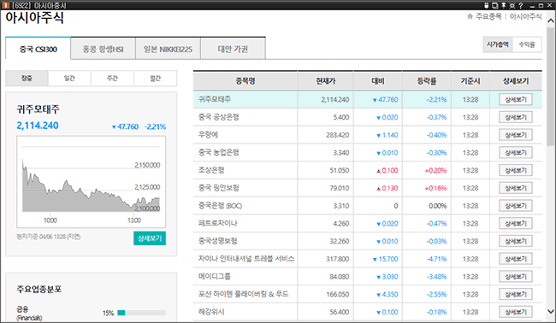This screenshot has width=556, height=323.
Task: Select the 해강위시 stock name
Action: [x=211, y=312]
